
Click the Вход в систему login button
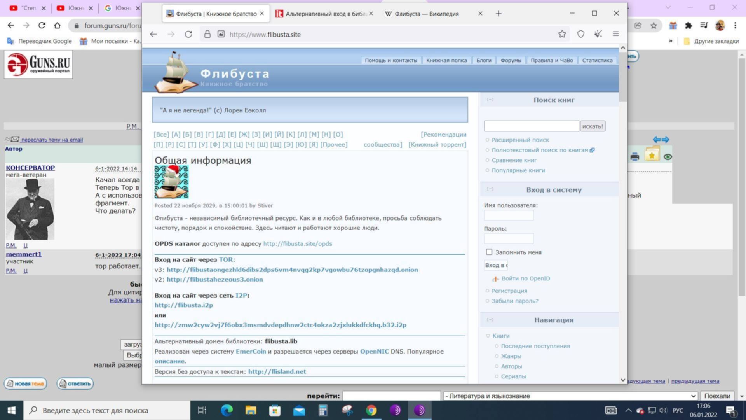click(496, 265)
